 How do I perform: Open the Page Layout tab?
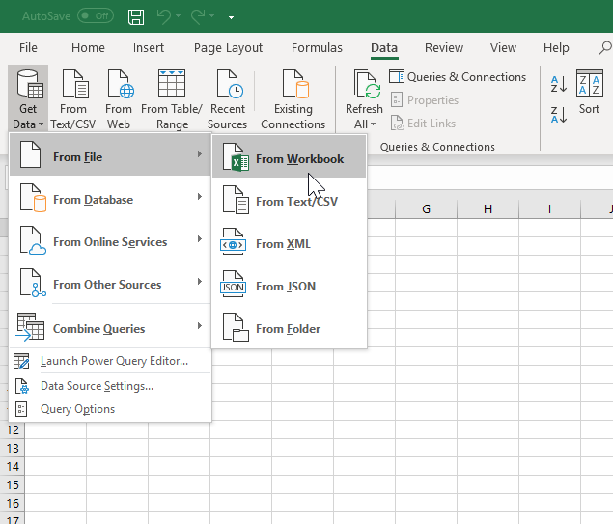[x=228, y=48]
